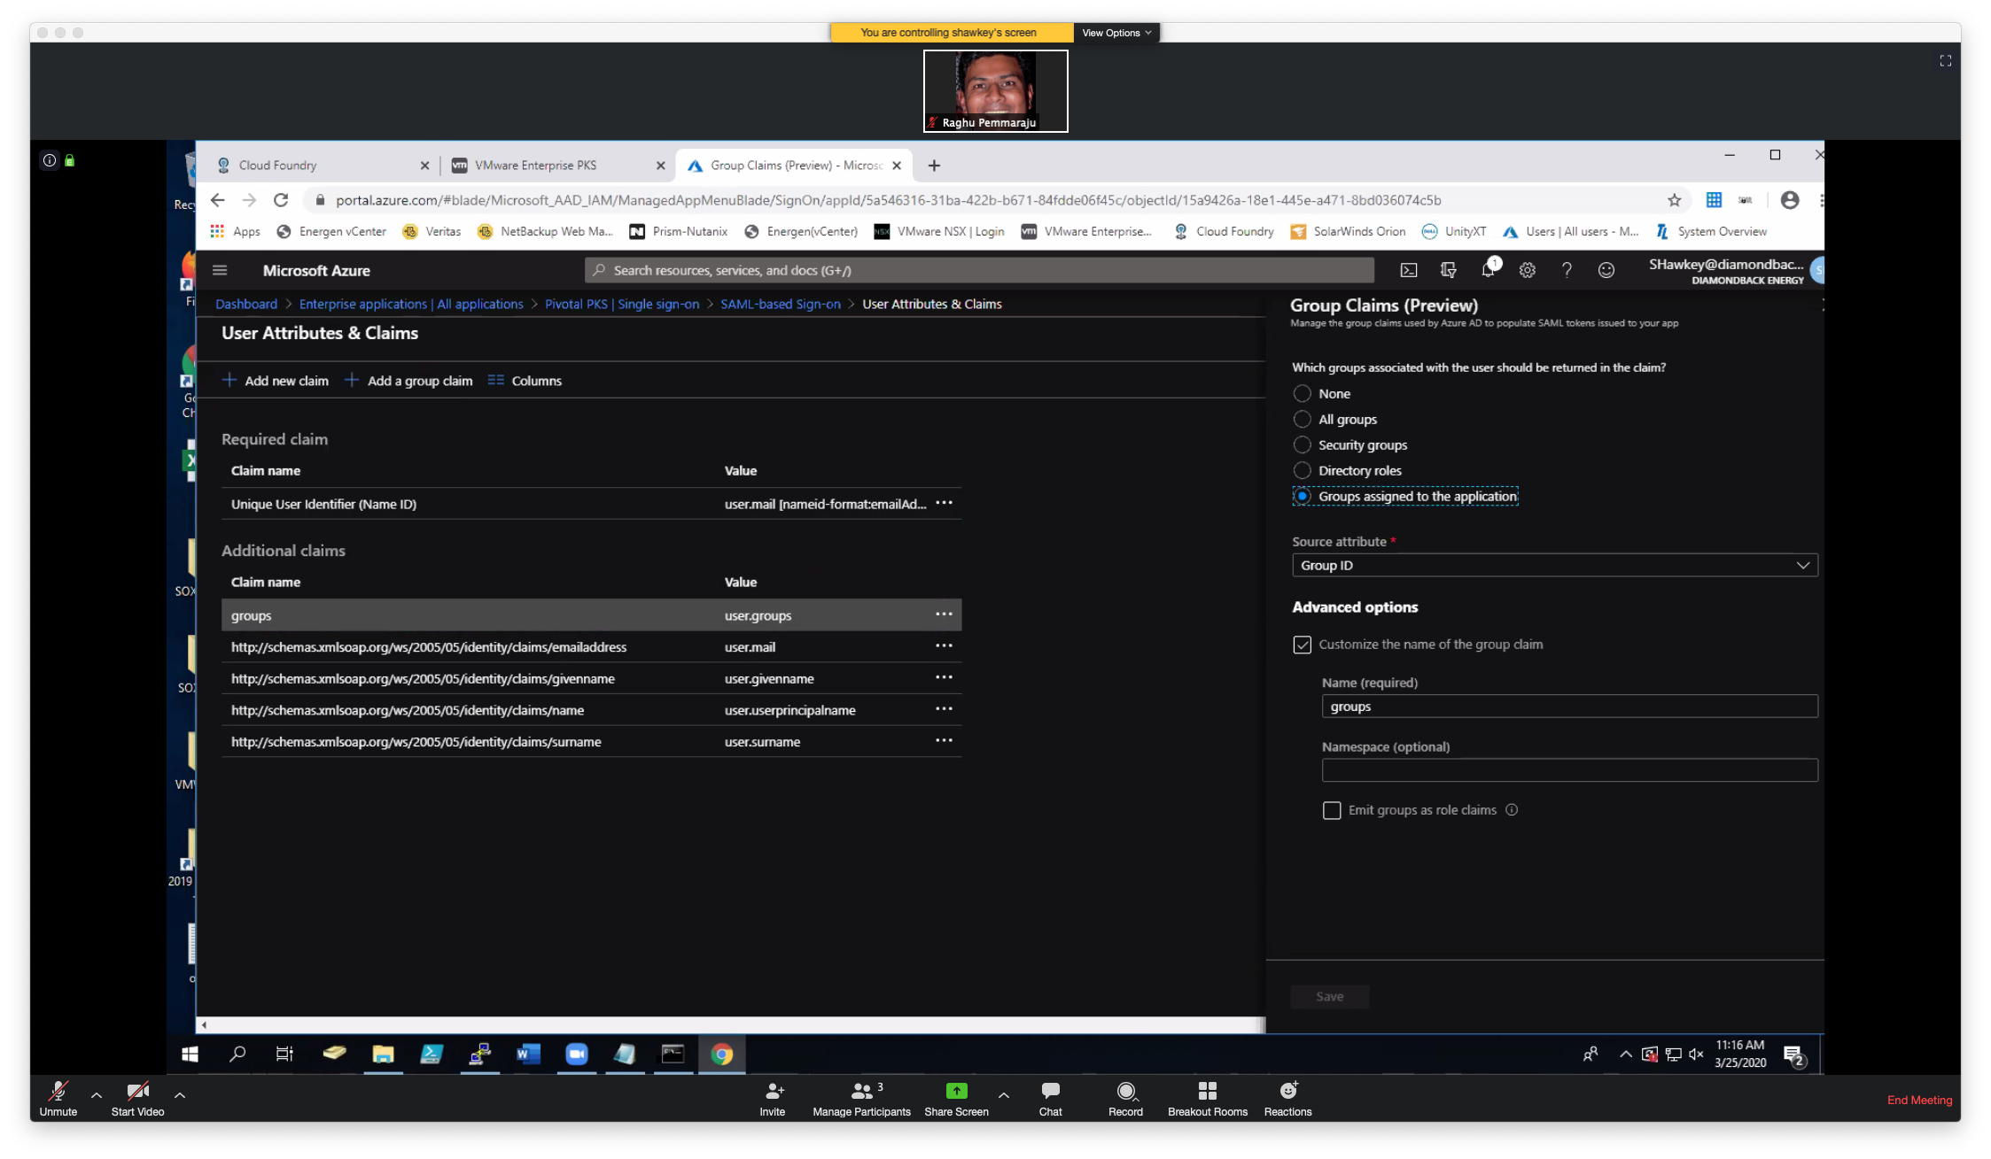Select Directory roles radio option
The width and height of the screenshot is (1991, 1159).
1302,471
